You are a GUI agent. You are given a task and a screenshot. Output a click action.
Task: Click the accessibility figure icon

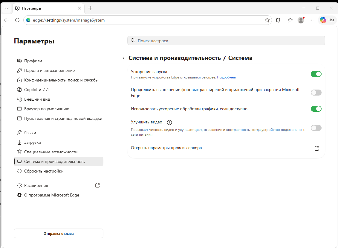click(19, 152)
